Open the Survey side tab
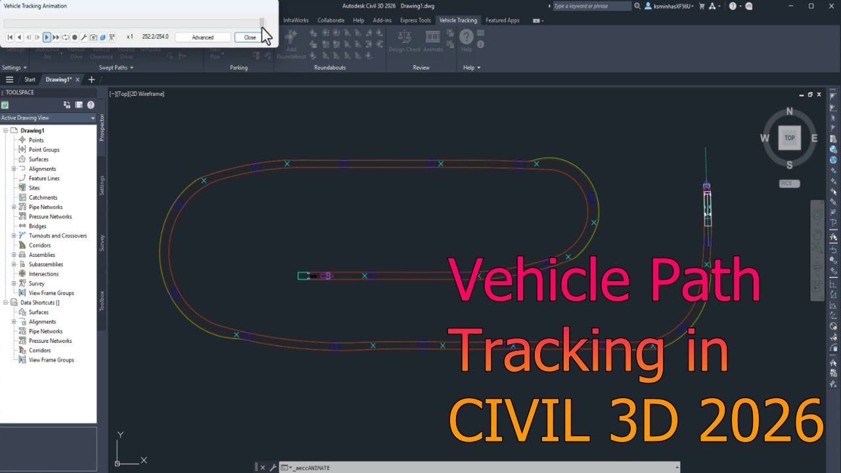Image resolution: width=841 pixels, height=473 pixels. coord(102,243)
